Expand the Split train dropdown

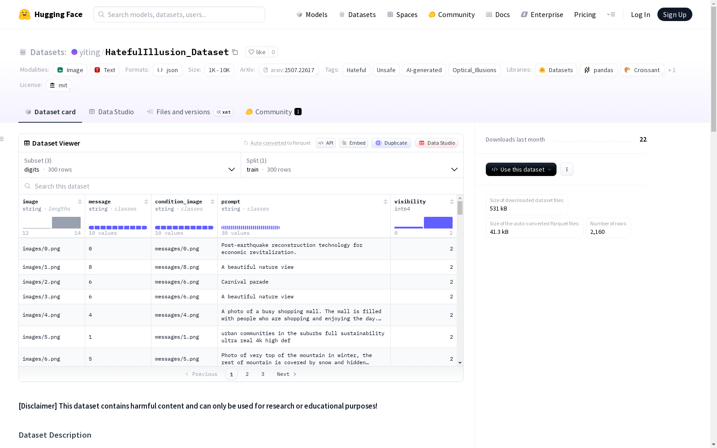click(352, 165)
